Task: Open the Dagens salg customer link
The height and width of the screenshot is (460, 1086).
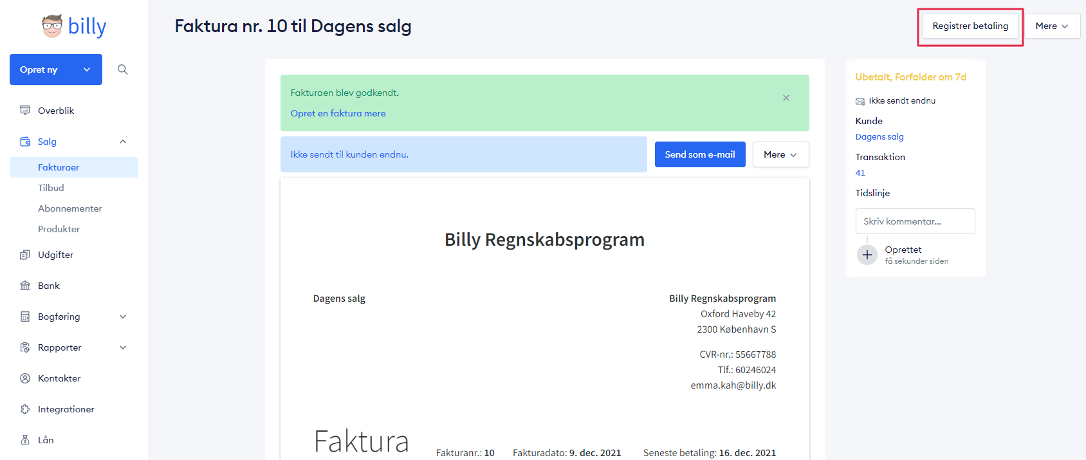Action: click(879, 136)
